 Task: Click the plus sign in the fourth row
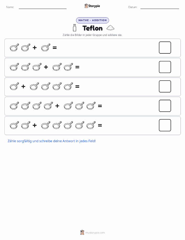[x=57, y=106]
